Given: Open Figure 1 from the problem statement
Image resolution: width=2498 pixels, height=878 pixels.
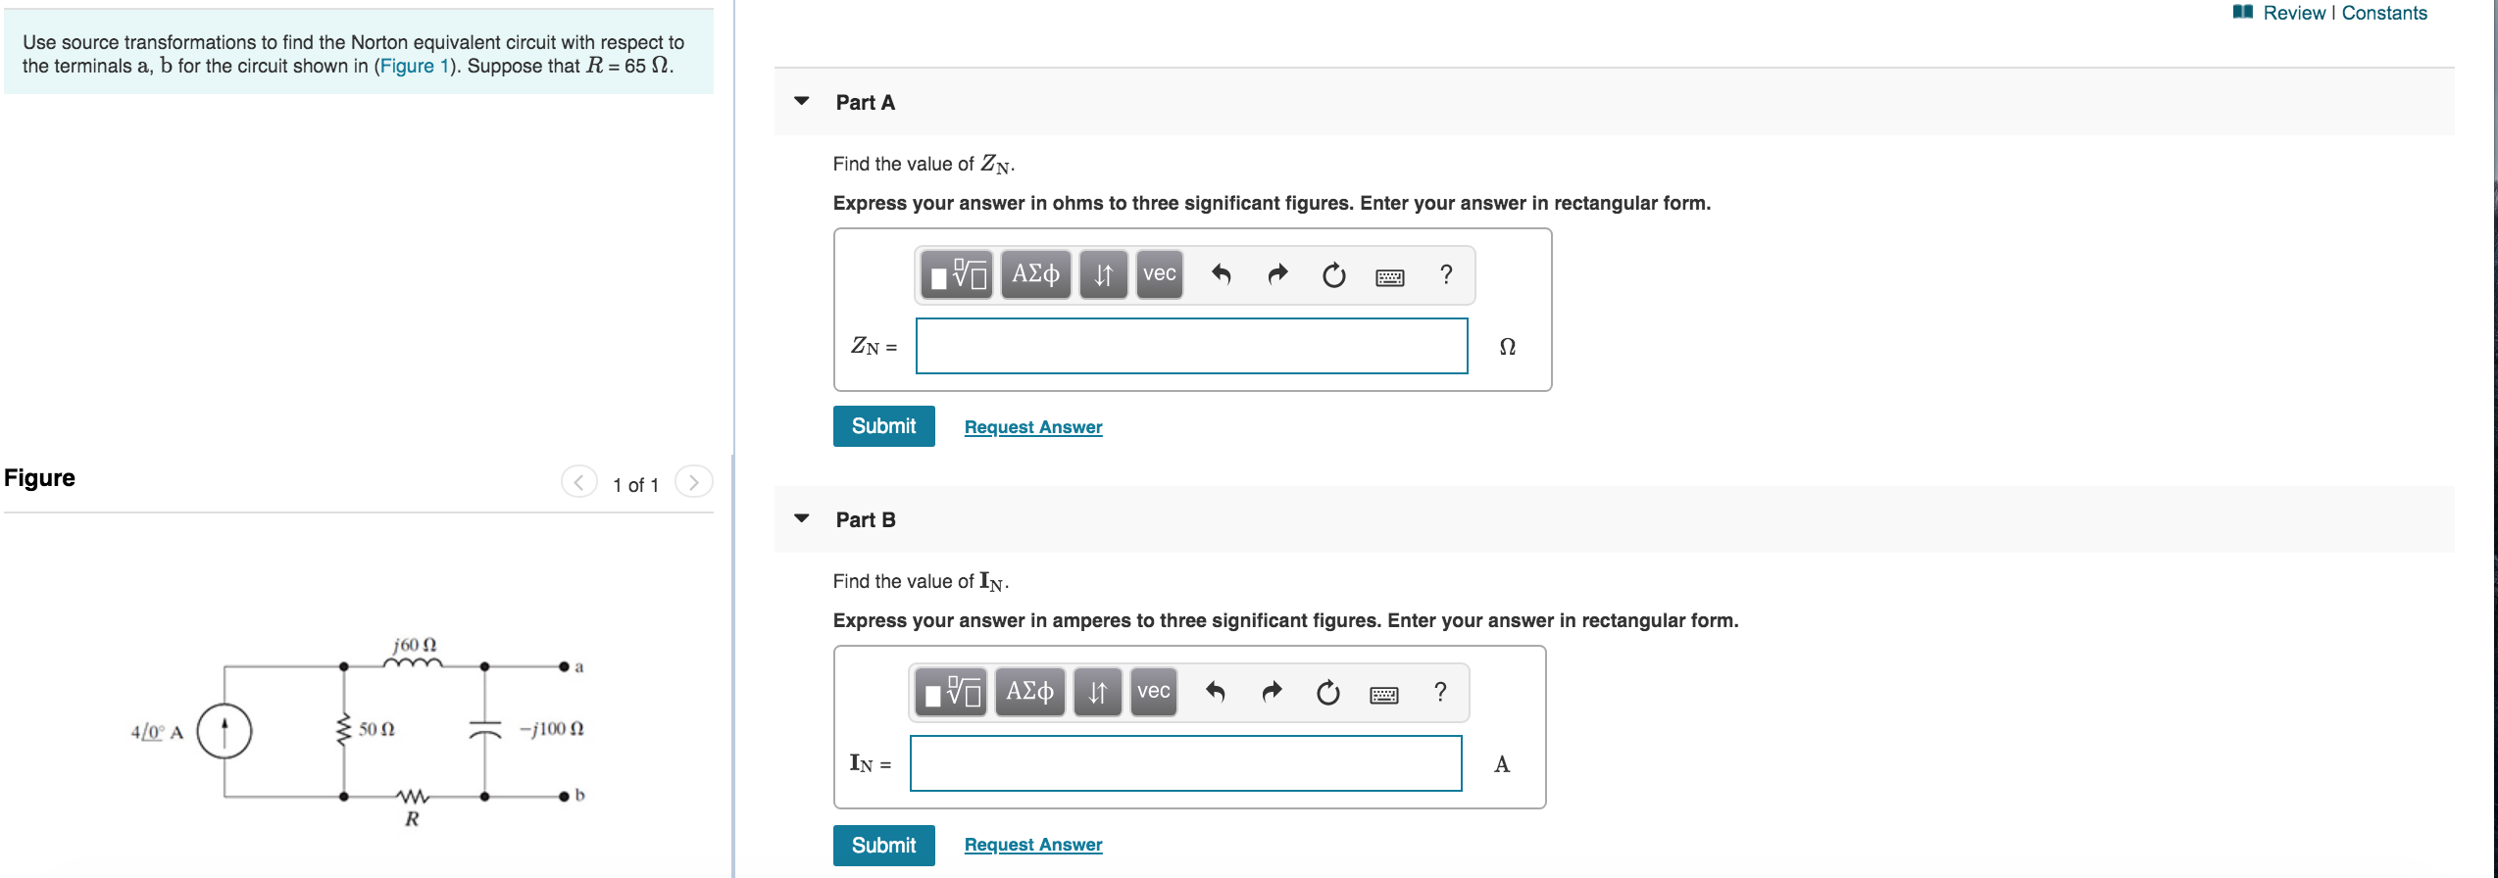Looking at the screenshot, I should [413, 66].
